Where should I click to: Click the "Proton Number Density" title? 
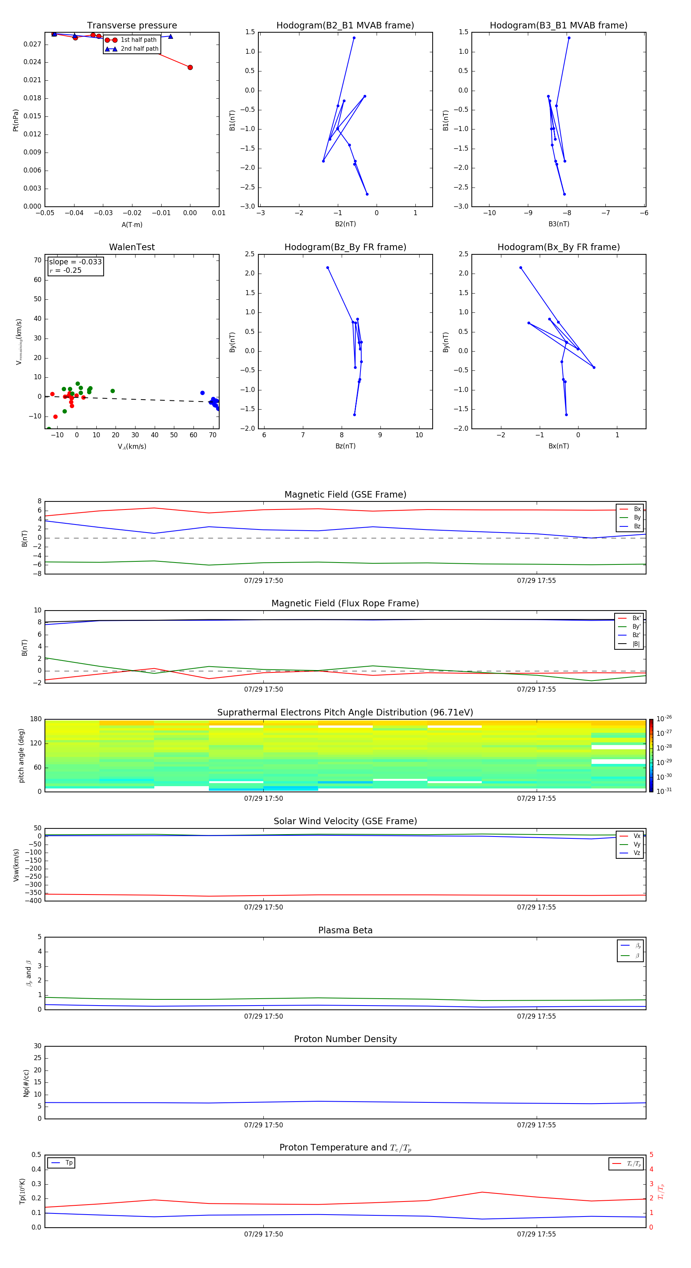(x=345, y=1039)
